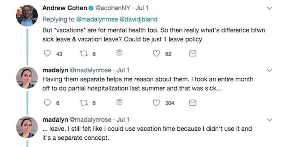Visit Andrew Cohen's profile by name
The image size is (288, 147).
pos(65,8)
